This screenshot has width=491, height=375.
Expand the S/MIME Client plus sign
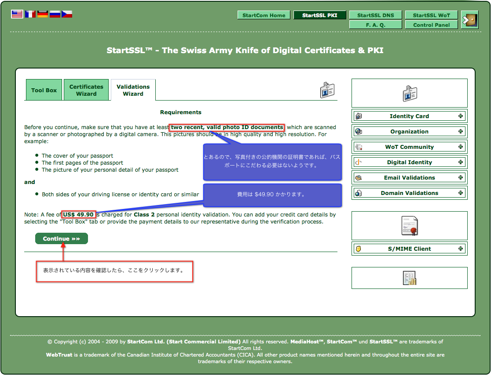460,249
